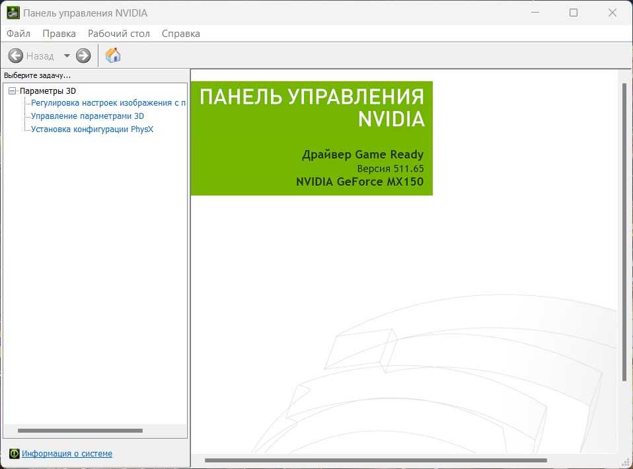
Task: Click the main panel bottom horizontal scrollbar
Action: [x=375, y=460]
